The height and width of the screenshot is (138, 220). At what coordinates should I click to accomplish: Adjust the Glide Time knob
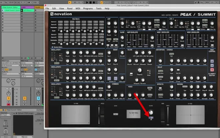tap(122, 38)
